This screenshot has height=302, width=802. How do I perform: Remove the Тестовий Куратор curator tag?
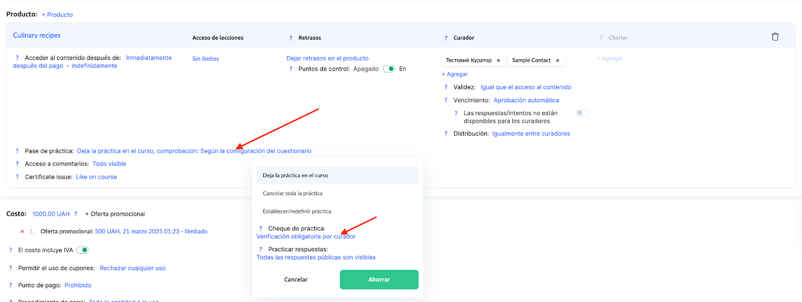(x=498, y=61)
